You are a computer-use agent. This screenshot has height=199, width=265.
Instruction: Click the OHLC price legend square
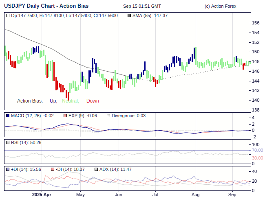coord(8,15)
